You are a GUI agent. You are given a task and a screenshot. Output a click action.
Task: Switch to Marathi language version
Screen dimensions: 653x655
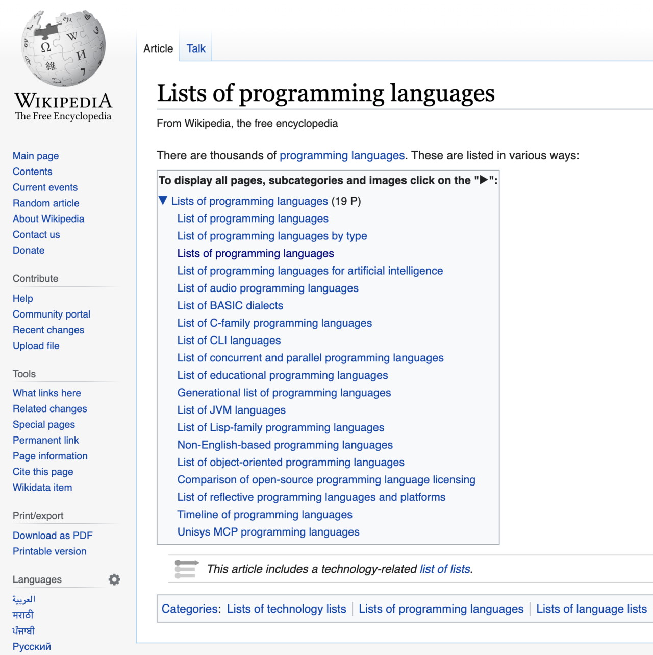pos(23,615)
